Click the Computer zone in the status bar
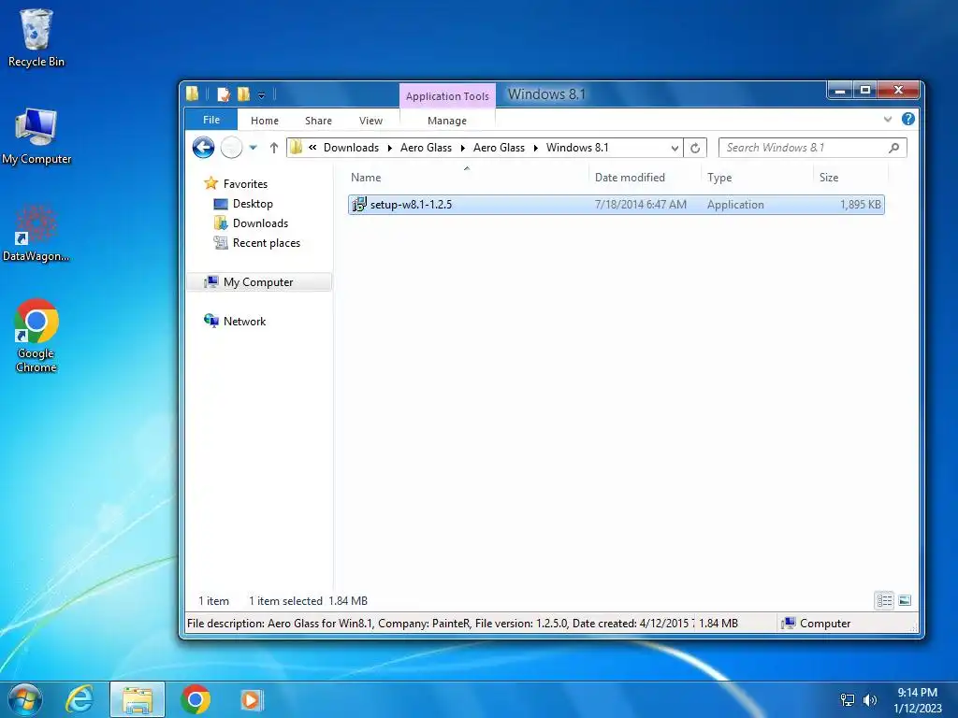This screenshot has width=958, height=718. (x=816, y=624)
